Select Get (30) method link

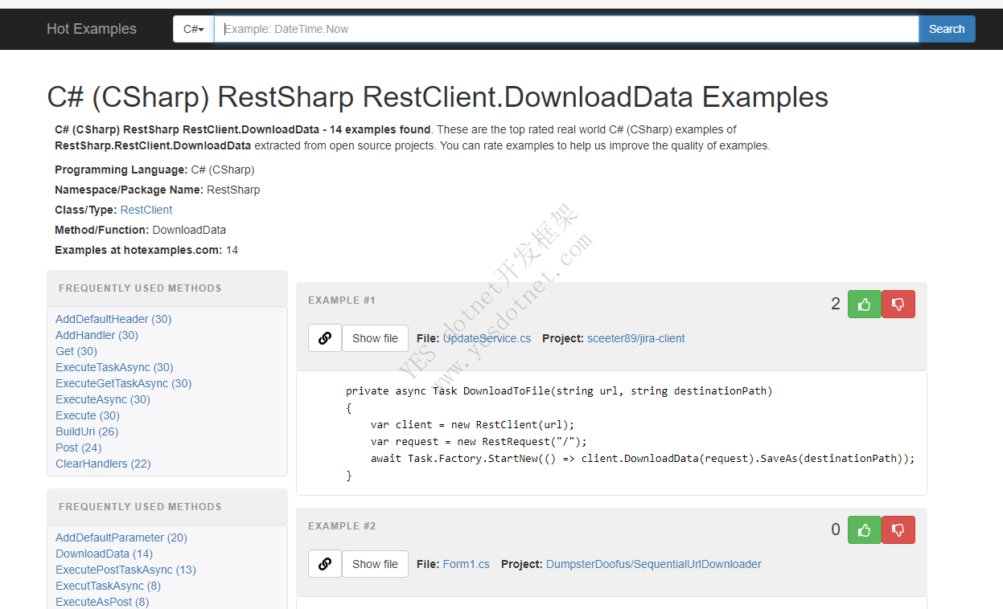click(76, 351)
